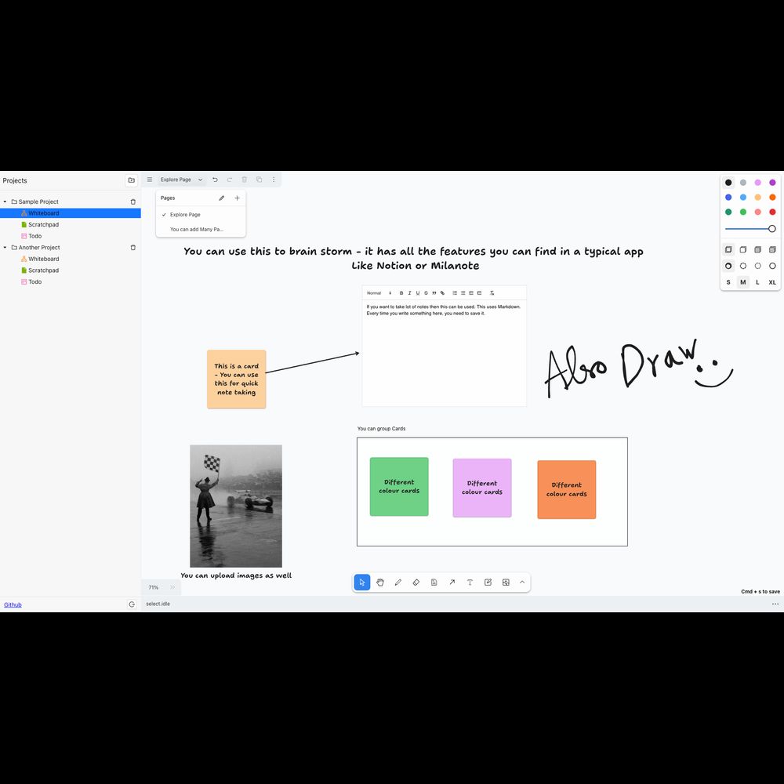Screen dimensions: 784x784
Task: Select the Pencil draw tool
Action: coord(398,583)
